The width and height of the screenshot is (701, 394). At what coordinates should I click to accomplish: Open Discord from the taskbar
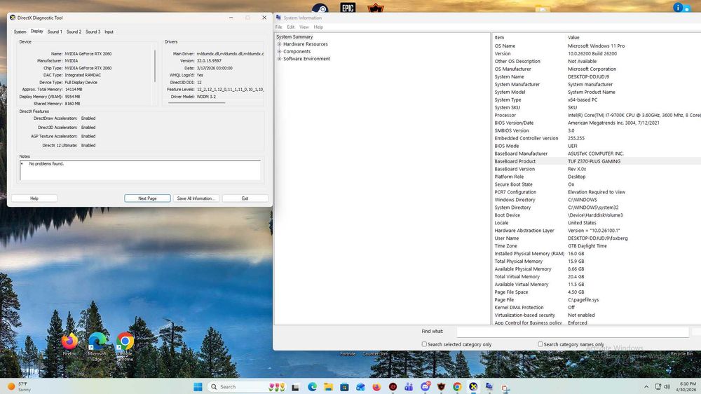[426, 387]
